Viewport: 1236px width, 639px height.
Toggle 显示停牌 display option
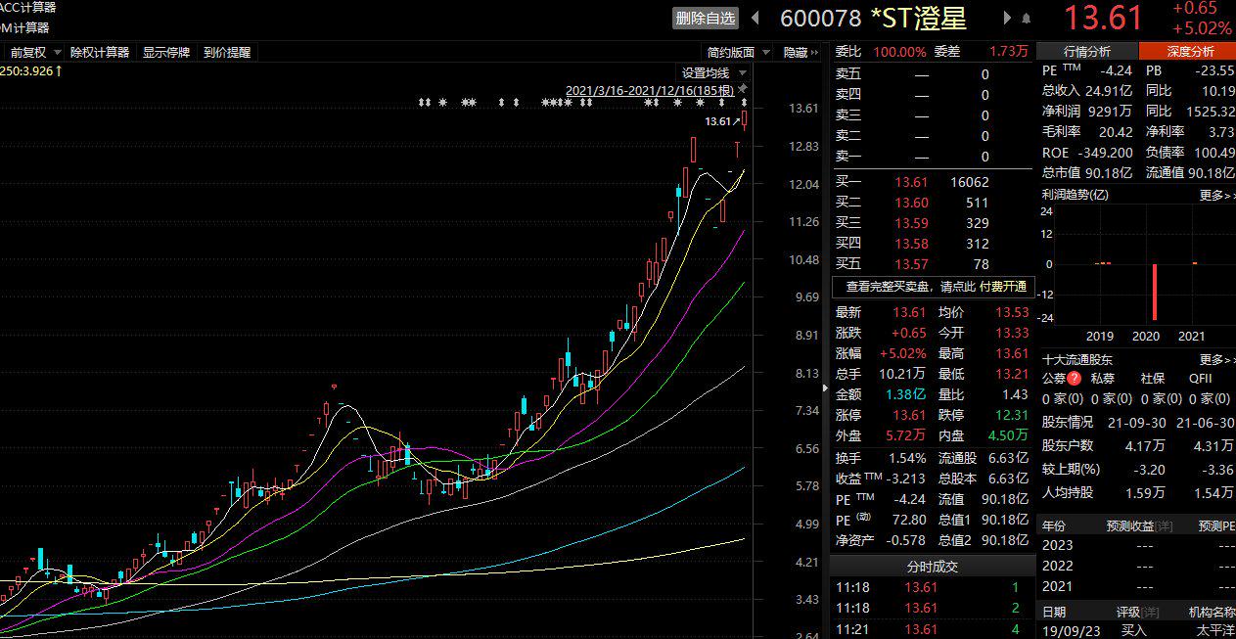166,53
